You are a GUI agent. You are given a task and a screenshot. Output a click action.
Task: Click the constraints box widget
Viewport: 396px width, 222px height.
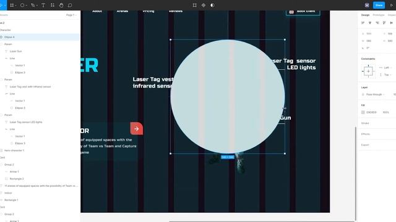point(368,72)
